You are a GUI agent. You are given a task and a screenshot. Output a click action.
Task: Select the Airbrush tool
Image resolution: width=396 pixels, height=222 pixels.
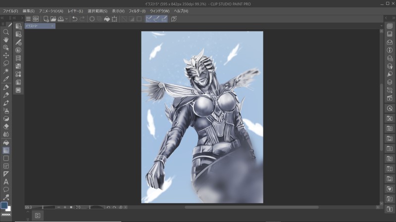(6, 111)
